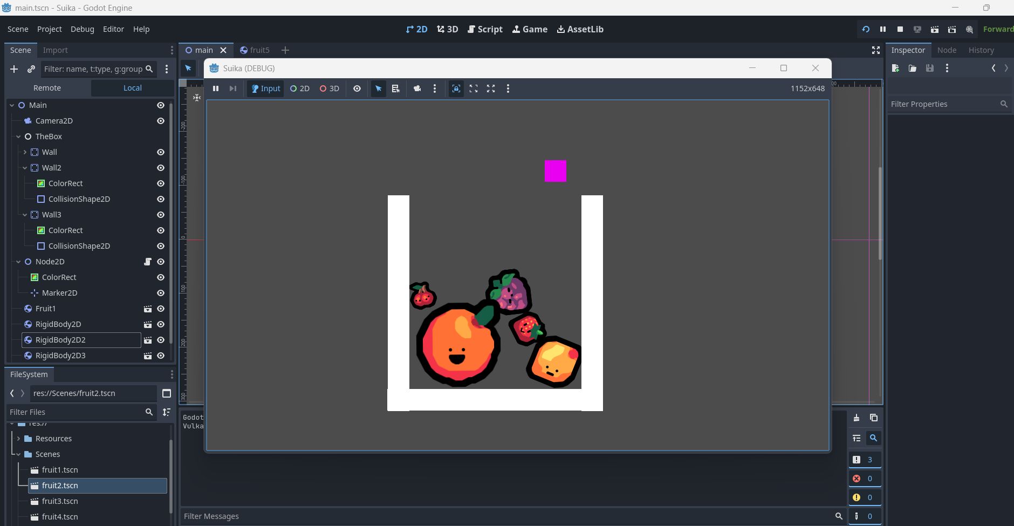The width and height of the screenshot is (1014, 526).
Task: Click the stretch-to-fit icon in the game toolbar
Action: click(x=491, y=88)
